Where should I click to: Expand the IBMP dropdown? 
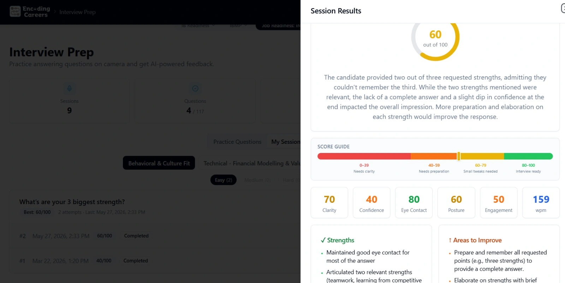click(238, 26)
